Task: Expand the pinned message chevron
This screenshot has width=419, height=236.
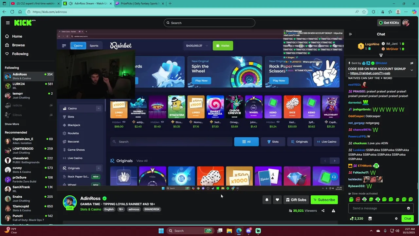Action: click(x=412, y=70)
